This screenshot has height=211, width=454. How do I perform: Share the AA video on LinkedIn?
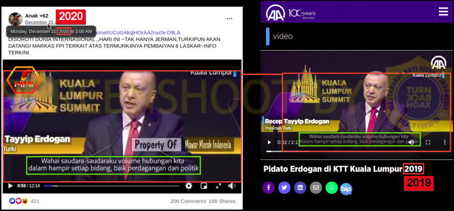[x=300, y=188]
